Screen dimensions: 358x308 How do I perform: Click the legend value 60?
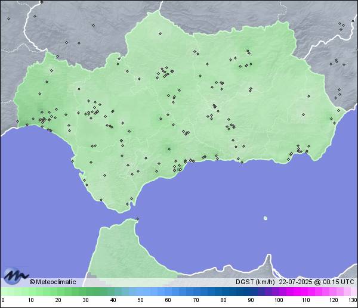tap(168, 300)
